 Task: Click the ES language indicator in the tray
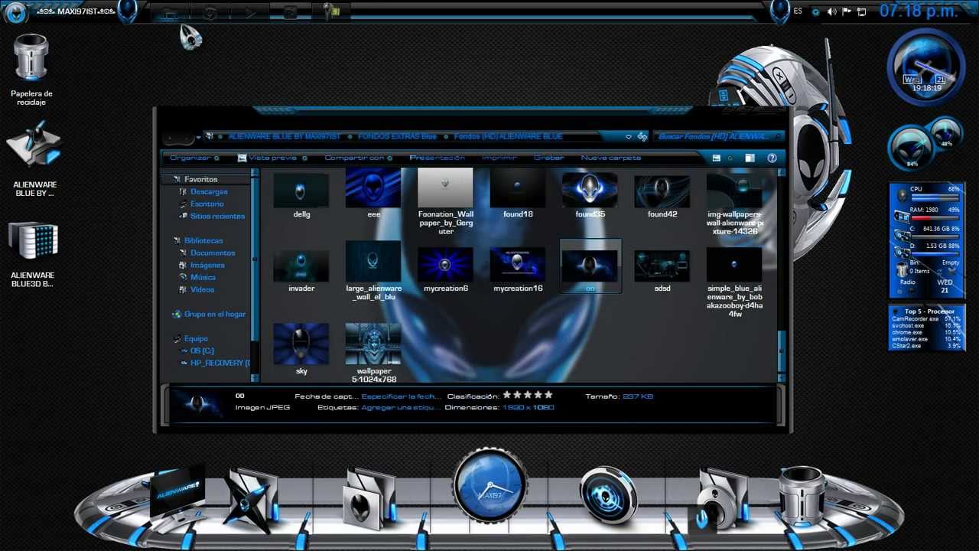tap(798, 11)
